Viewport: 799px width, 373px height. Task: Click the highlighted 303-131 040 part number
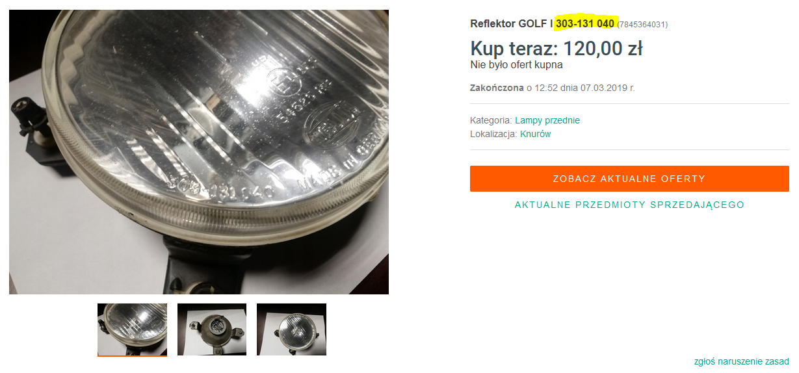(585, 24)
